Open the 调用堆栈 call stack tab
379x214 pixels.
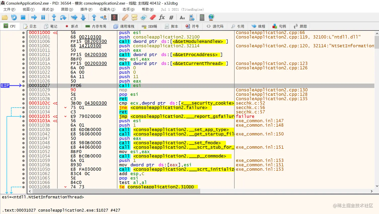click(x=124, y=26)
